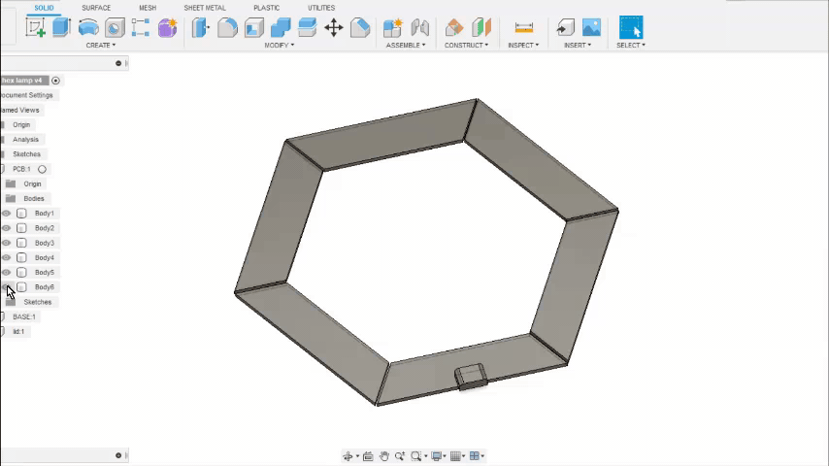829x466 pixels.
Task: Open Display Settings dropdown arrow
Action: tap(445, 456)
